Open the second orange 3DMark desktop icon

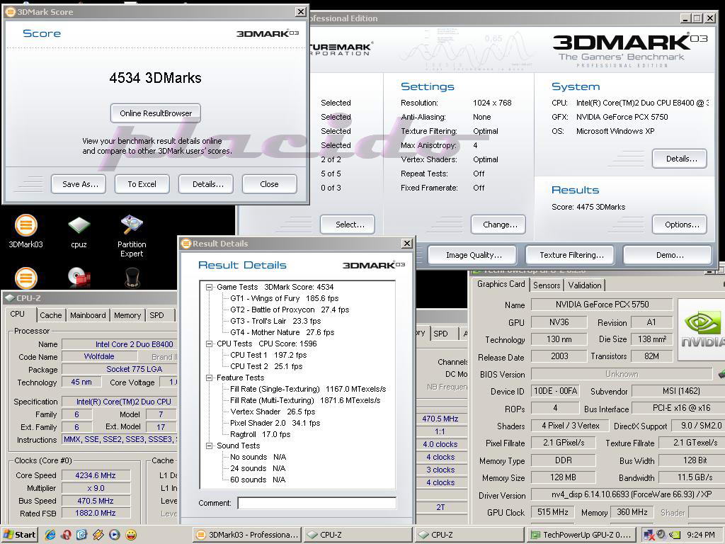click(26, 278)
